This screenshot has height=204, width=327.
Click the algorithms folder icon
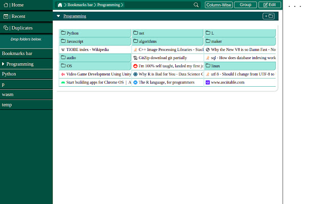click(135, 41)
